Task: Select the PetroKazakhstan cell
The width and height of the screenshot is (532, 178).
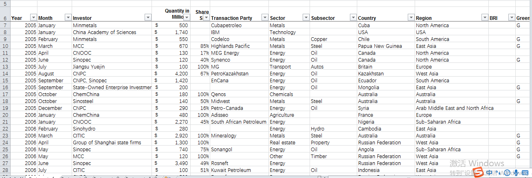Action: (230, 74)
